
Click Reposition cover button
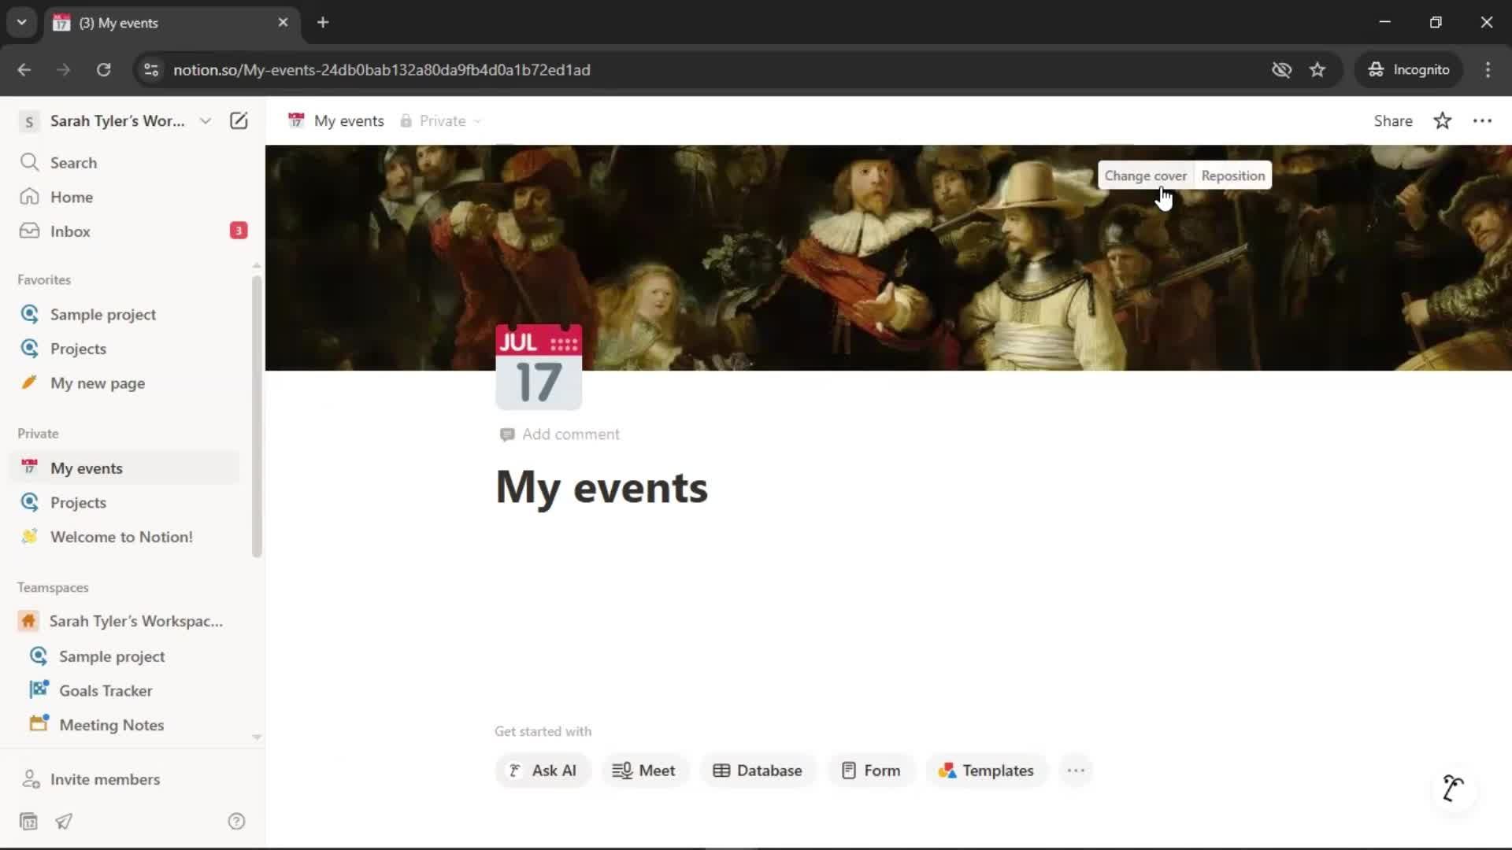[x=1233, y=176]
